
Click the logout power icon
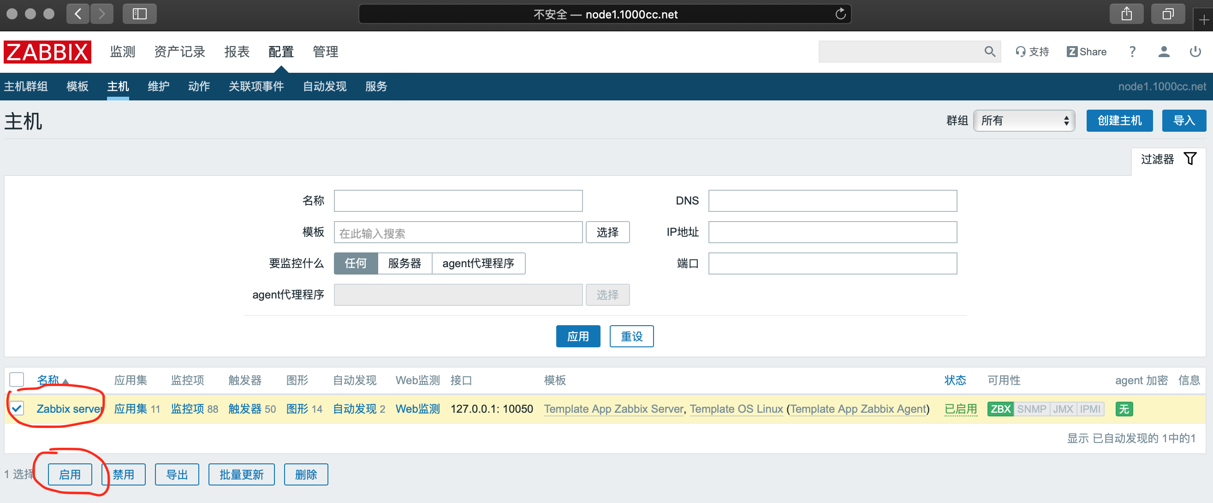1195,52
